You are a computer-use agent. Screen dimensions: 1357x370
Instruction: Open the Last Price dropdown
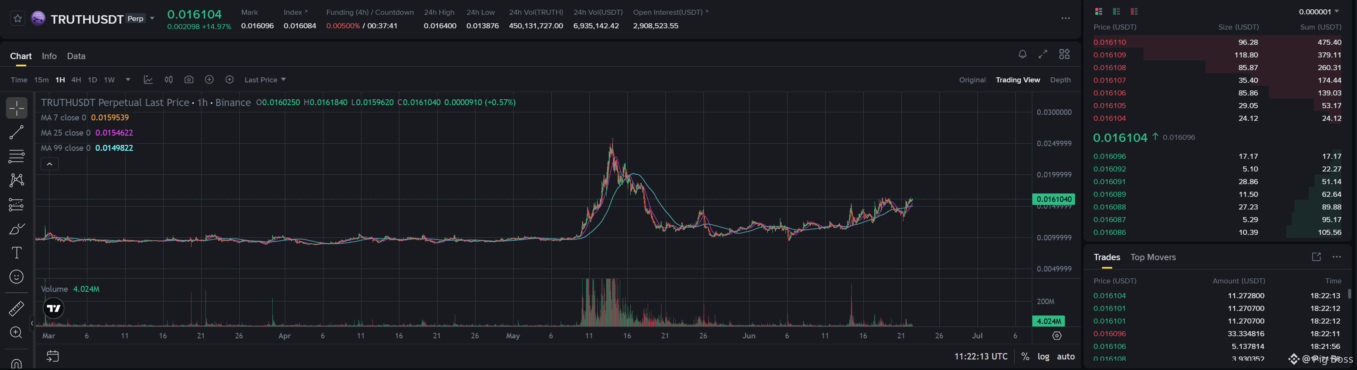click(x=265, y=79)
